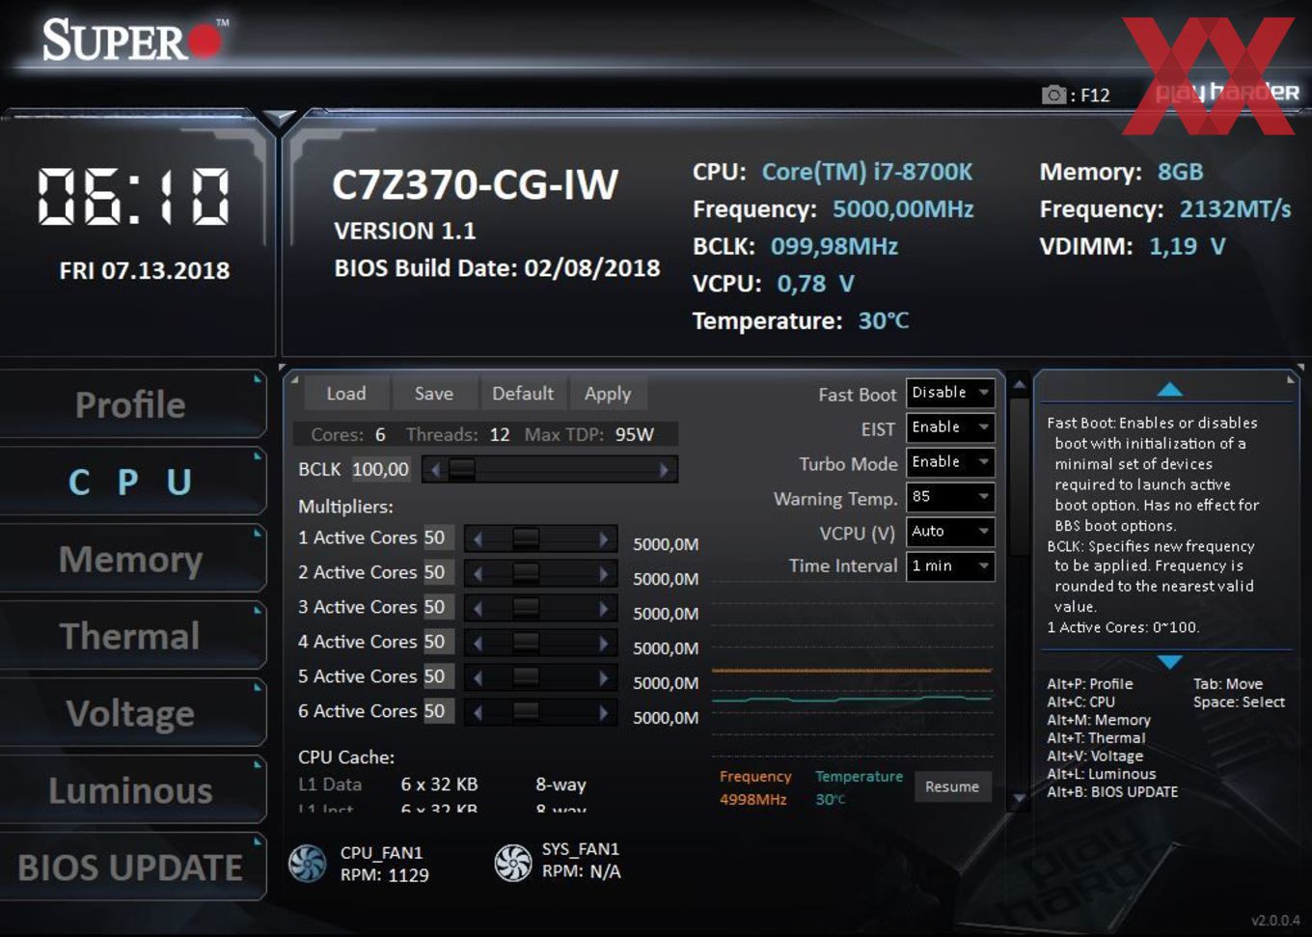
Task: Click the settings panel scrollbar down arrow
Action: pyautogui.click(x=1019, y=799)
